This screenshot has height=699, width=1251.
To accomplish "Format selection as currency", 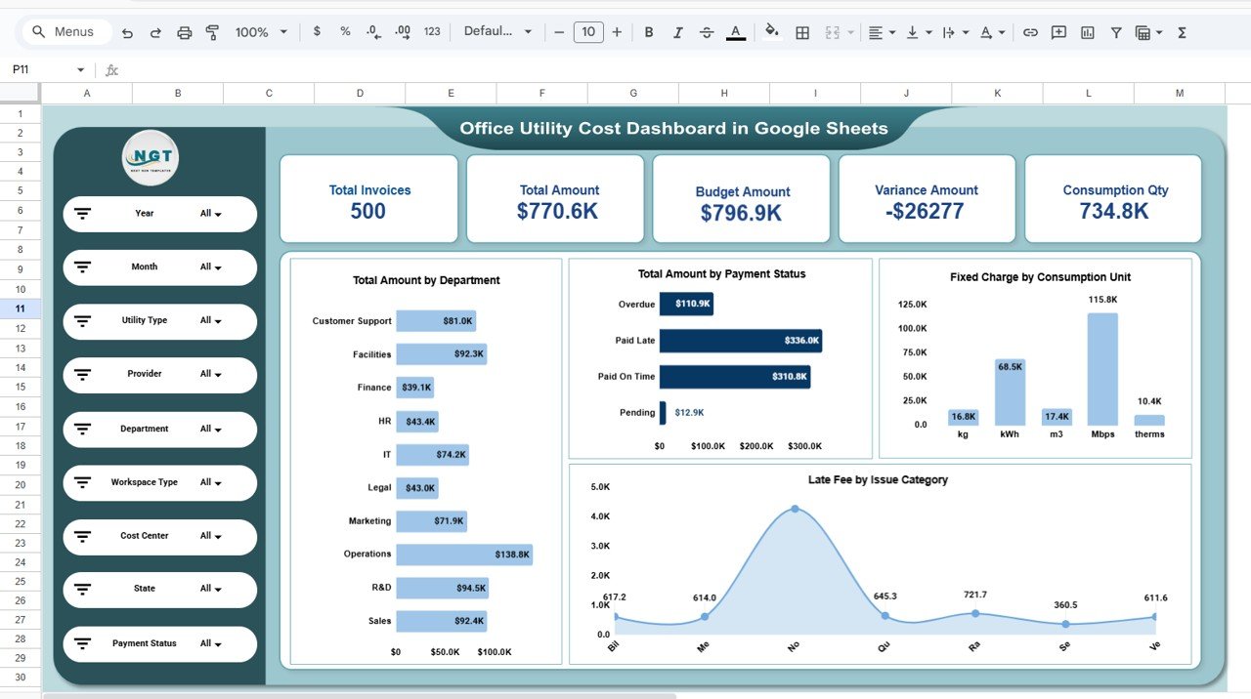I will coord(316,31).
